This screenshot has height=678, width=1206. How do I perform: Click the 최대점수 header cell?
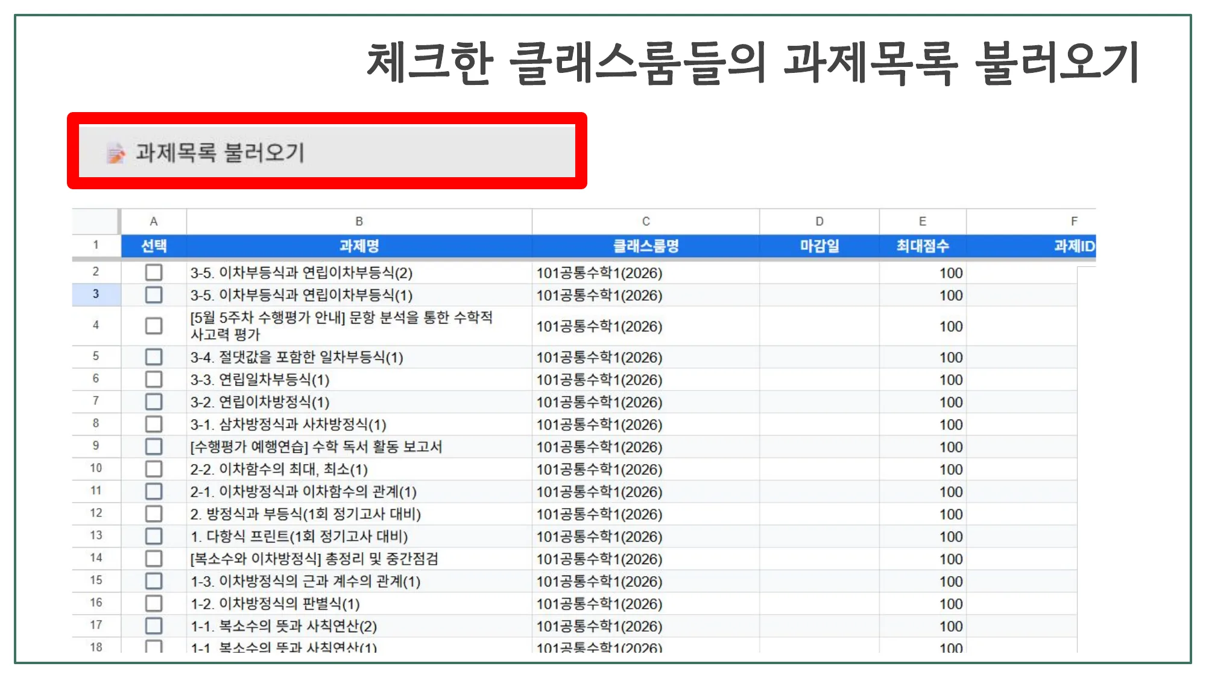pos(923,246)
